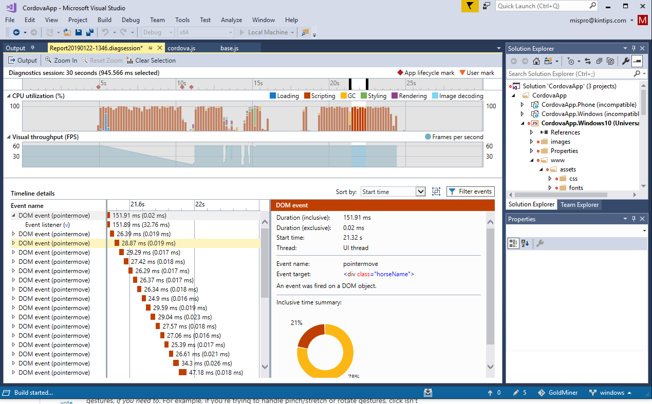Viewport: 652px width, 404px height.
Task: Click the GoldMiner repository in status bar
Action: (x=557, y=393)
